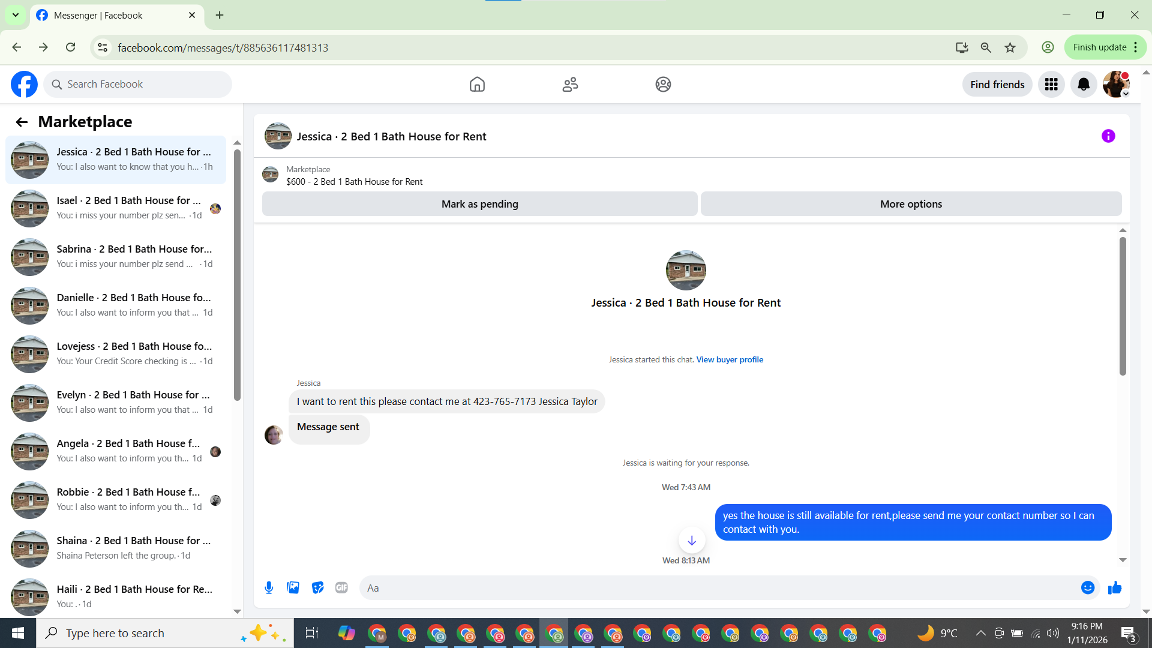Open conversation information purple icon
Screen dimensions: 1152x648
point(1108,136)
